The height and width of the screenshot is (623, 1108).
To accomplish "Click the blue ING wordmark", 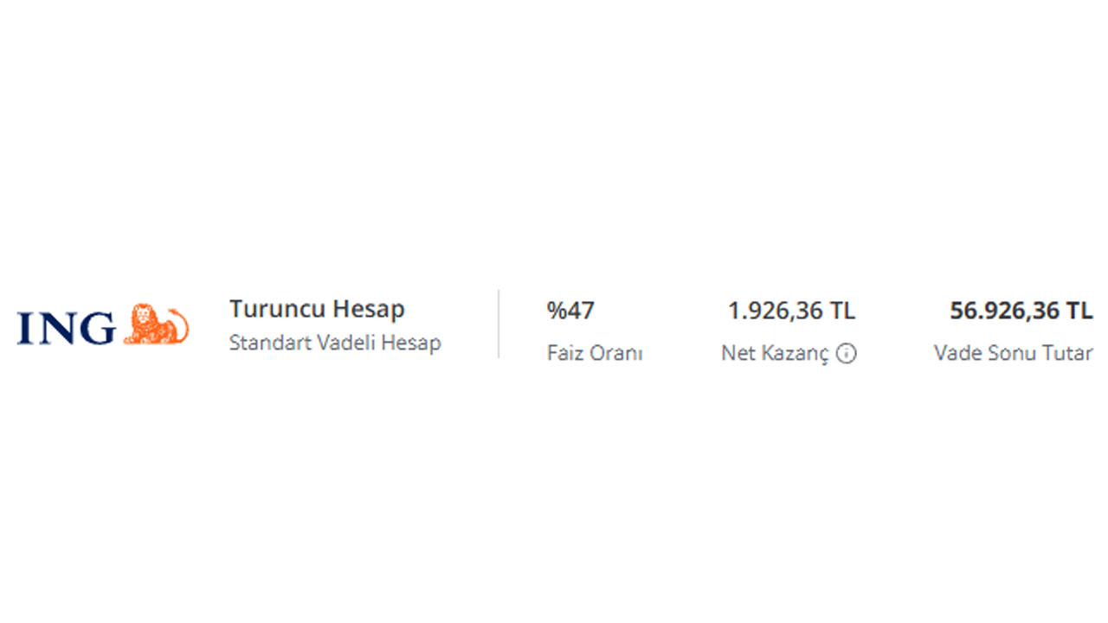I will 67,329.
